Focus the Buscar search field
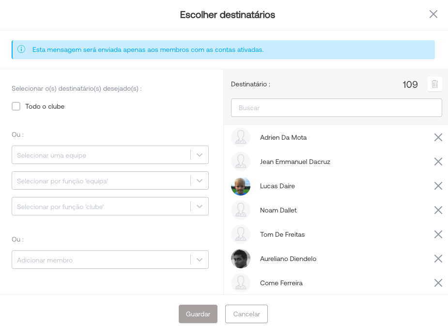Viewport: 448px width, 327px height. click(x=336, y=108)
